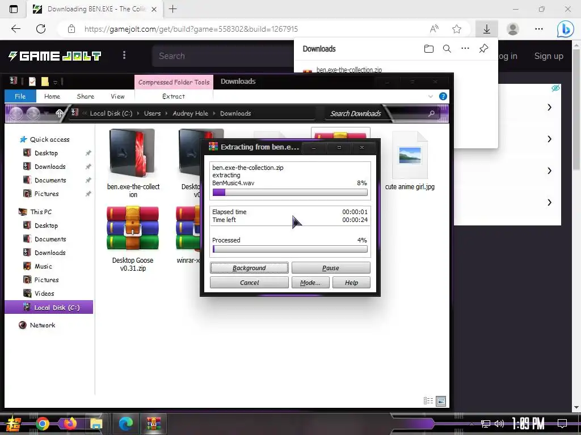
Task: Switch to details view icon
Action: (428, 400)
